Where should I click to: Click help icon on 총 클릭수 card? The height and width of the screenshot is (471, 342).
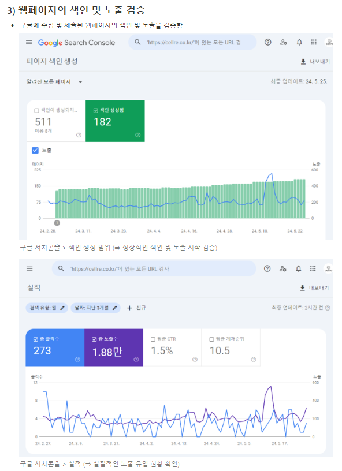77,359
